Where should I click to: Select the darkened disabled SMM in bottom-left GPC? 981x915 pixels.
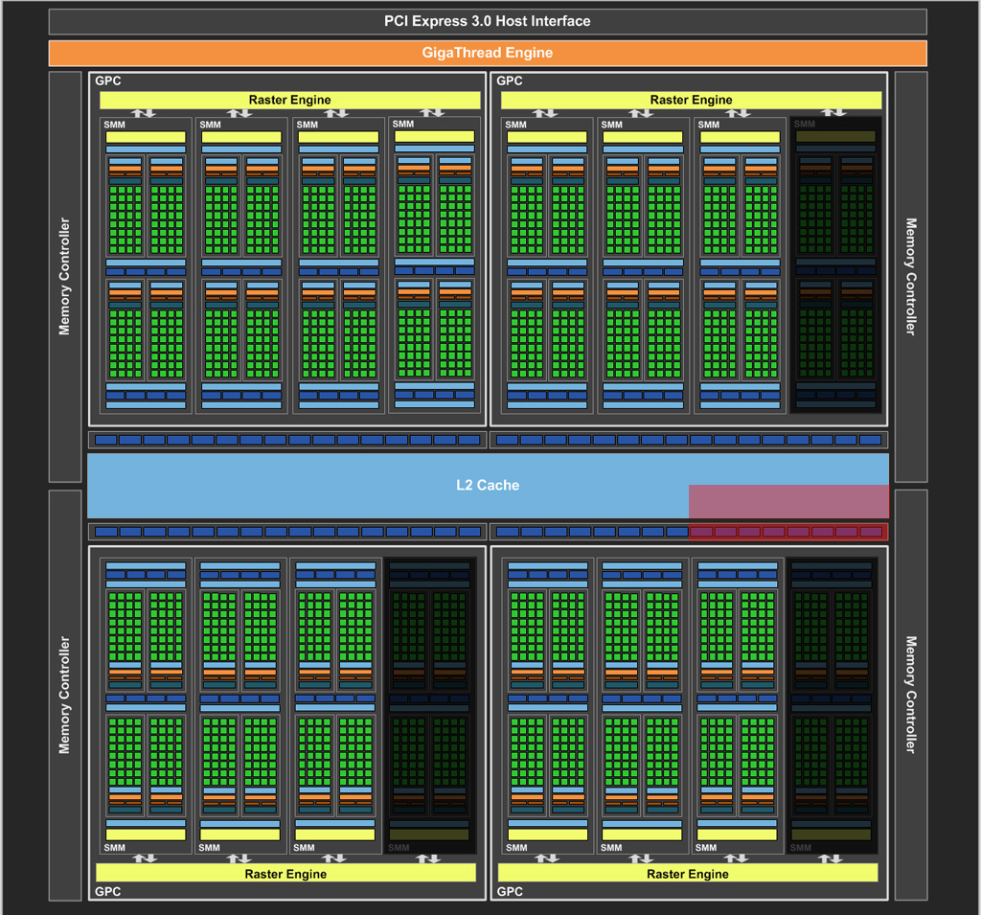click(429, 705)
